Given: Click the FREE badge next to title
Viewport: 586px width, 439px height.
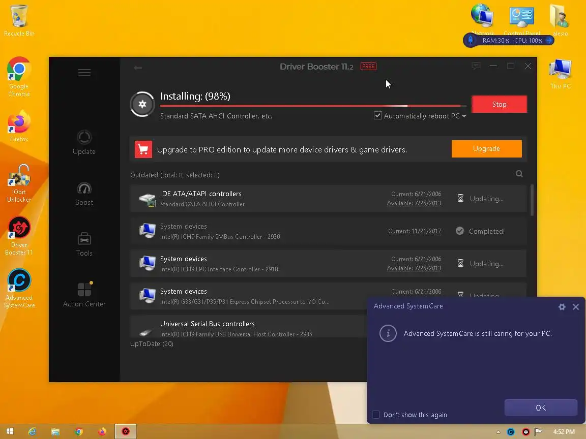Looking at the screenshot, I should pyautogui.click(x=368, y=67).
